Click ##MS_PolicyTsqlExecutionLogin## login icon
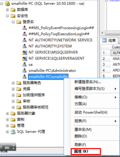Screen dimensions: 120x157 (25, 34)
